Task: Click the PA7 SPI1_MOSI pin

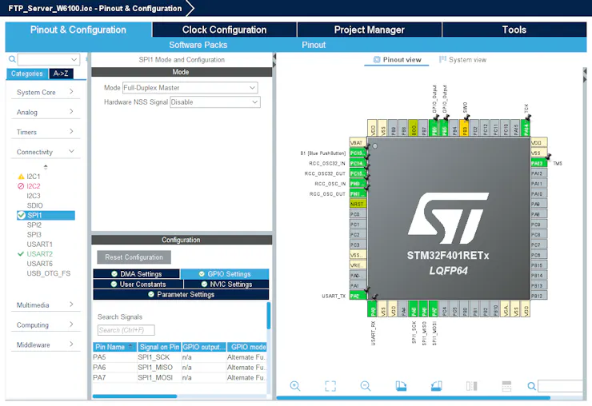Action: 434,309
